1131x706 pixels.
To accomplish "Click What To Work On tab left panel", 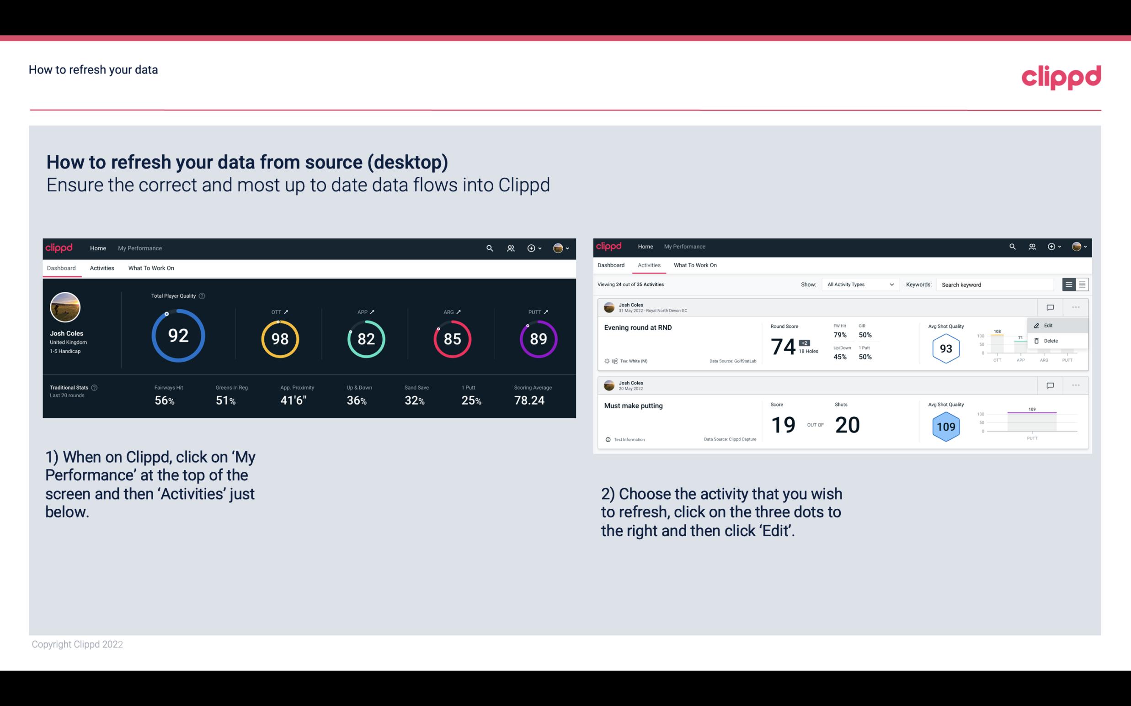I will [151, 268].
